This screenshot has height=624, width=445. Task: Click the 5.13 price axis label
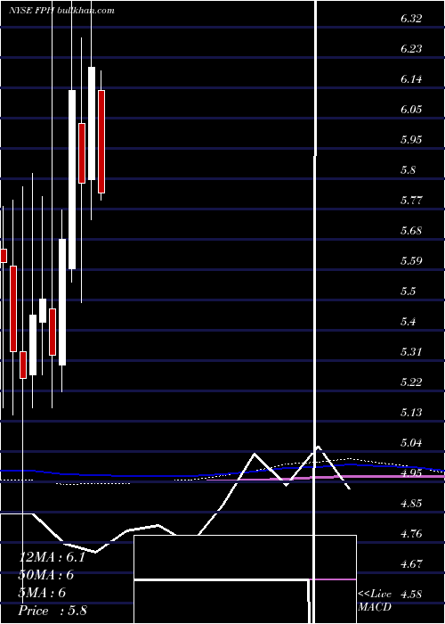411,412
